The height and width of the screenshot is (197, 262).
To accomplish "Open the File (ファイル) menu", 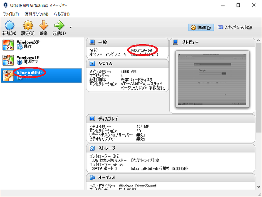I will (11, 14).
